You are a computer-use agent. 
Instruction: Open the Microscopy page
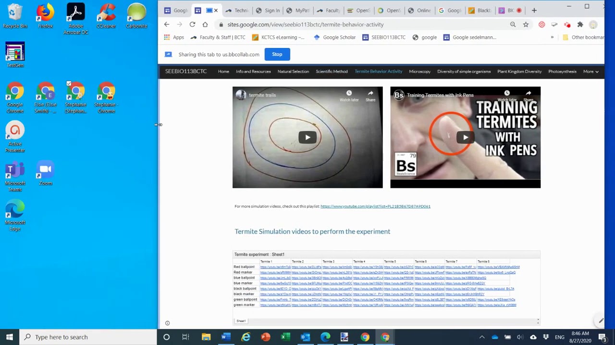pos(419,71)
